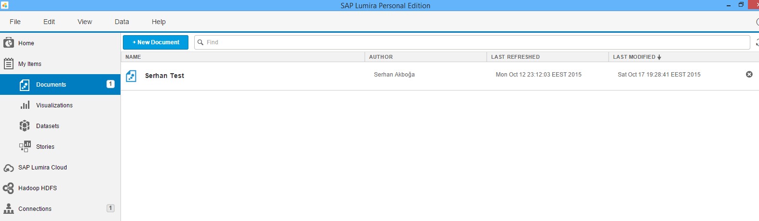
Task: Sort list by Author column
Action: pos(381,57)
